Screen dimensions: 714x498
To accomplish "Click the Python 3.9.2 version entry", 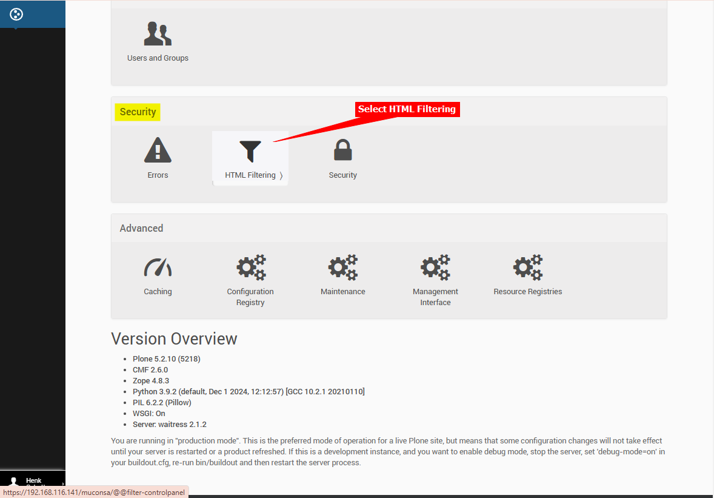I will (x=249, y=392).
